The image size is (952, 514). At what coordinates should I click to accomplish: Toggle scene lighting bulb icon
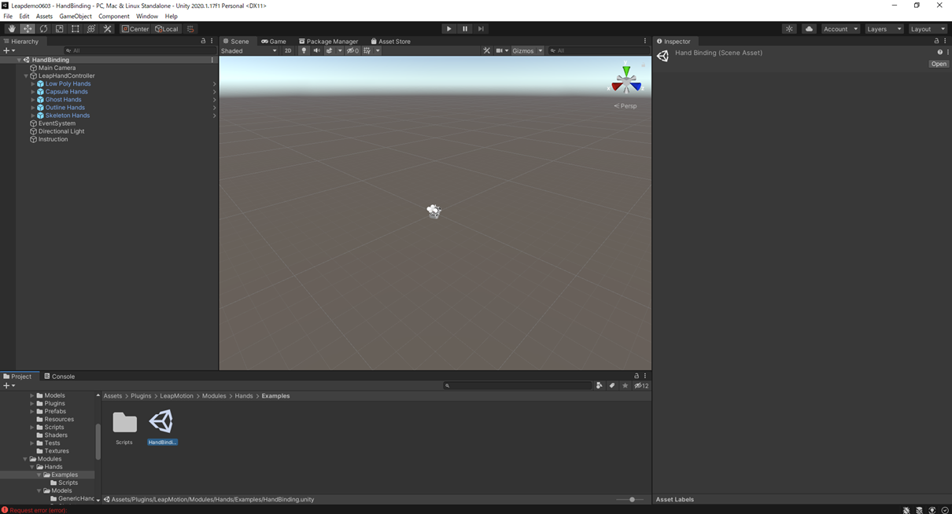point(304,51)
